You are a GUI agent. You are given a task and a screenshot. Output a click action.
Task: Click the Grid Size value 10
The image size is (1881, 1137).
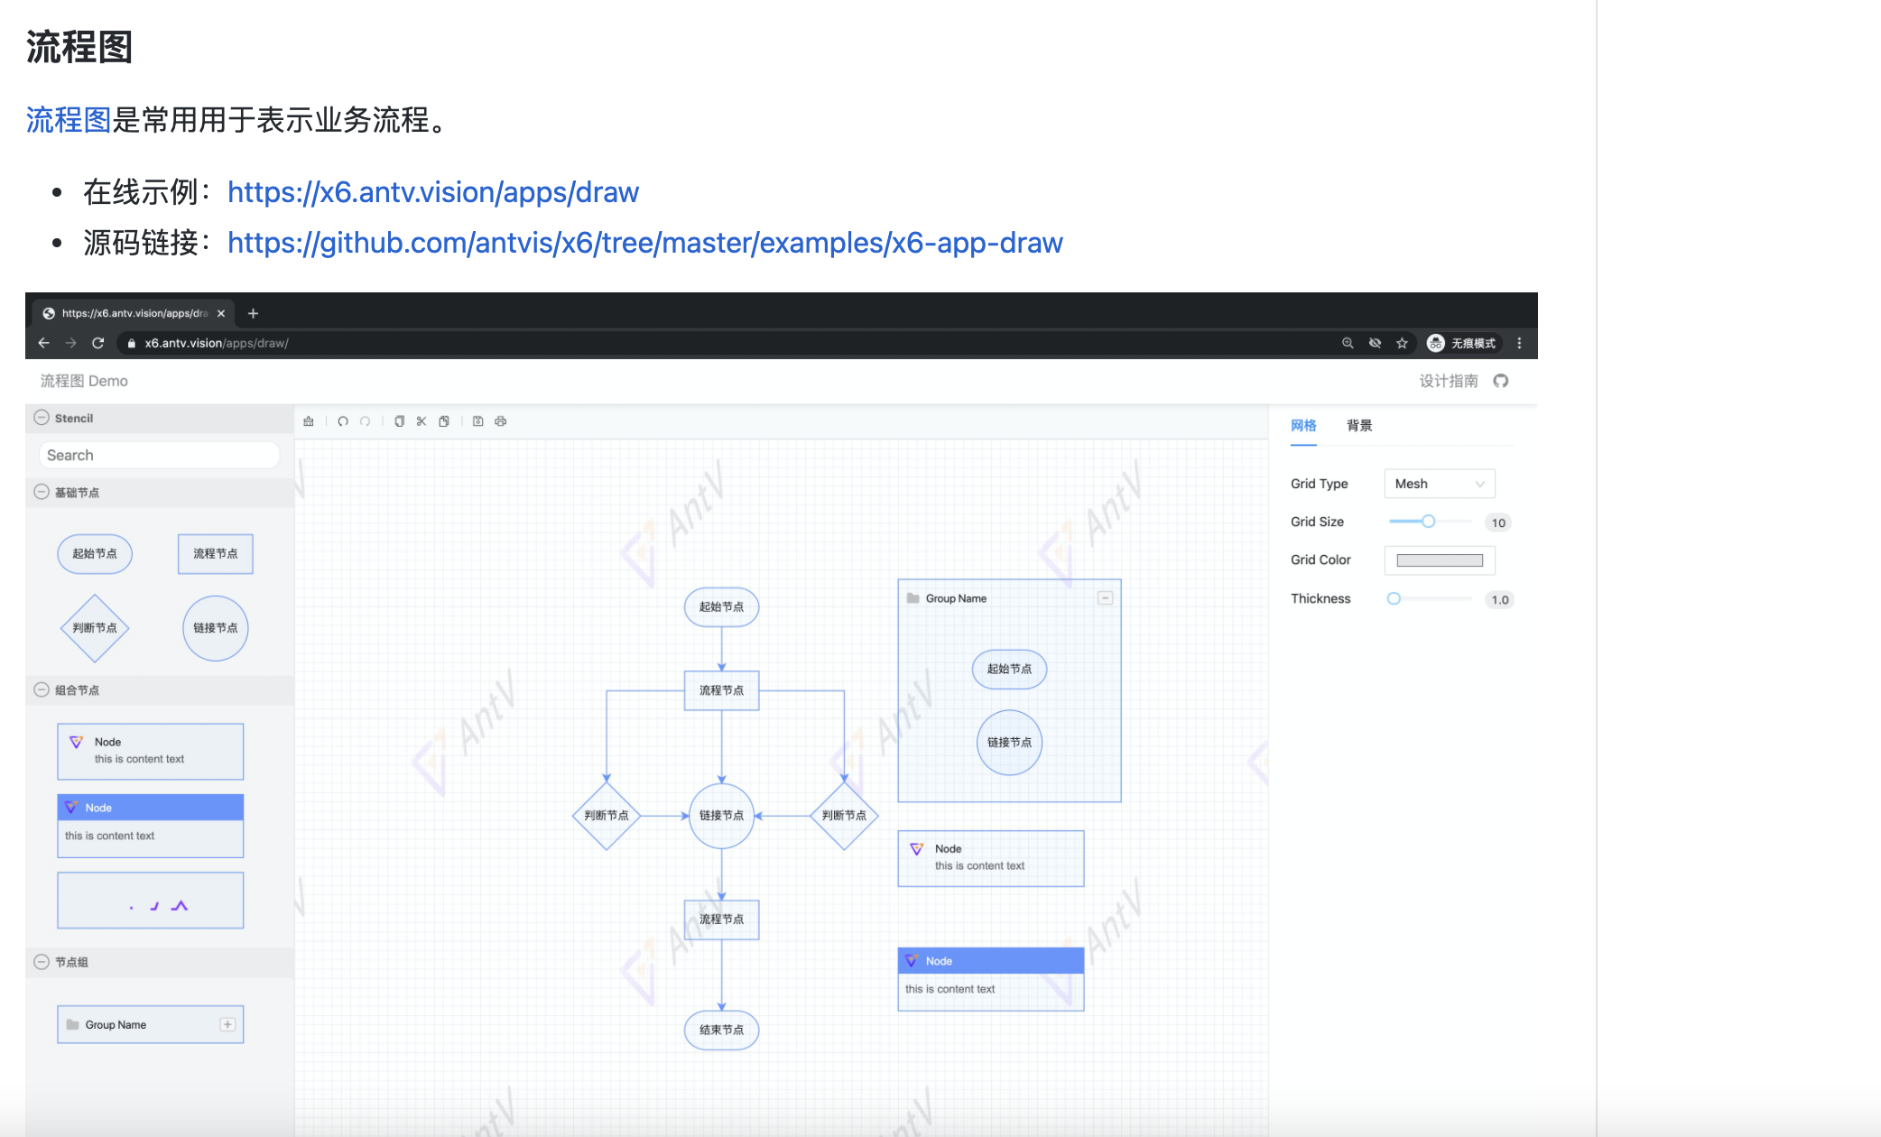[1498, 522]
